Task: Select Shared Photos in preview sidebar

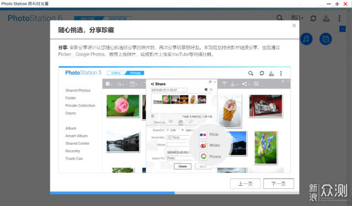Action: [78, 90]
